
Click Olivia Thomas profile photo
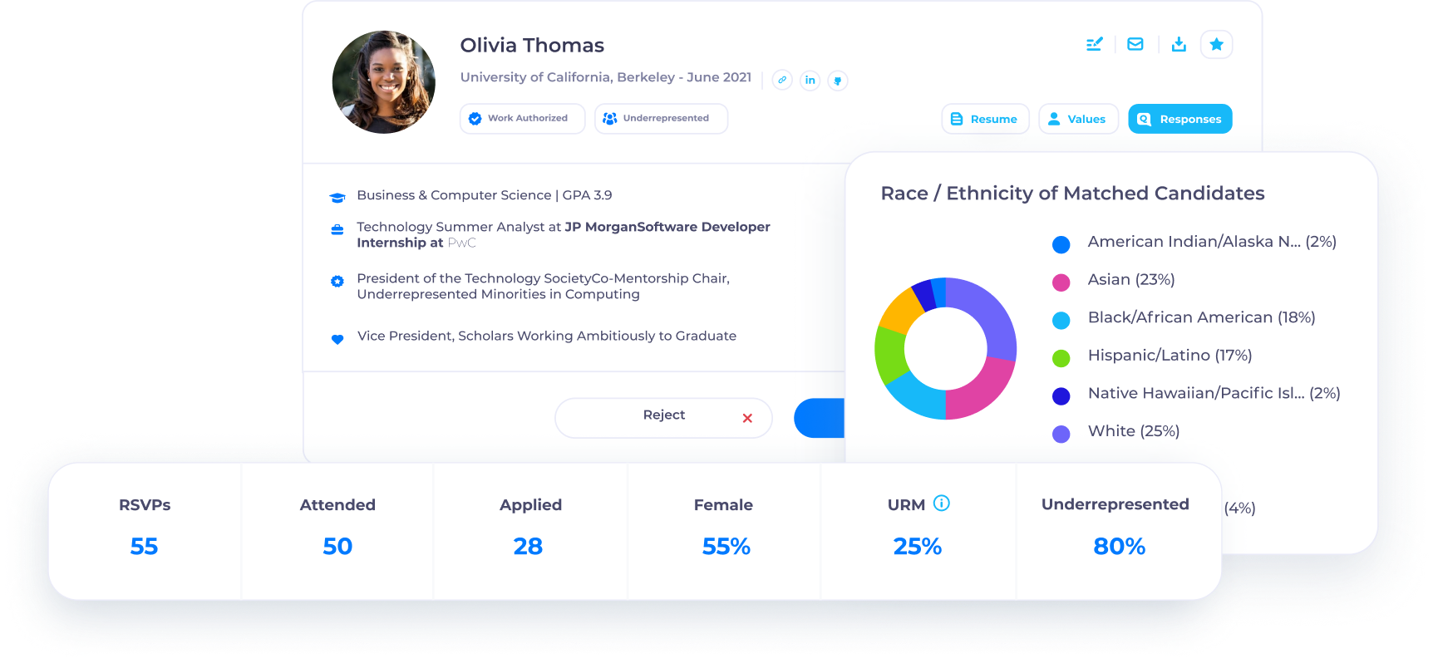click(384, 82)
